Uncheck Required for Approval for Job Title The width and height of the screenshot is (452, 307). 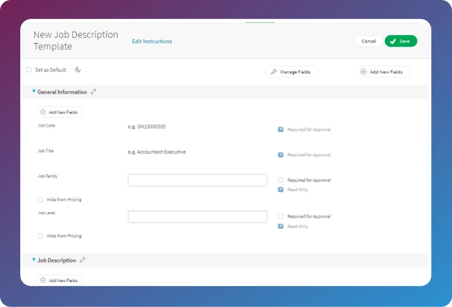(x=280, y=155)
